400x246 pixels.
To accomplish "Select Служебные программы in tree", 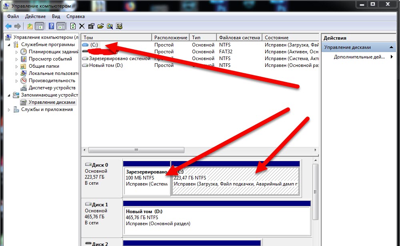I will tap(48, 44).
